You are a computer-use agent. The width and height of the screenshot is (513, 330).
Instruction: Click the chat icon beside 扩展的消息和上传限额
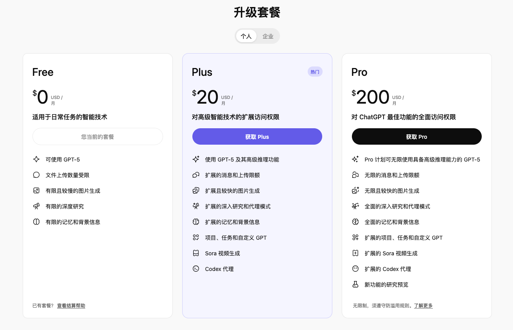coord(196,175)
